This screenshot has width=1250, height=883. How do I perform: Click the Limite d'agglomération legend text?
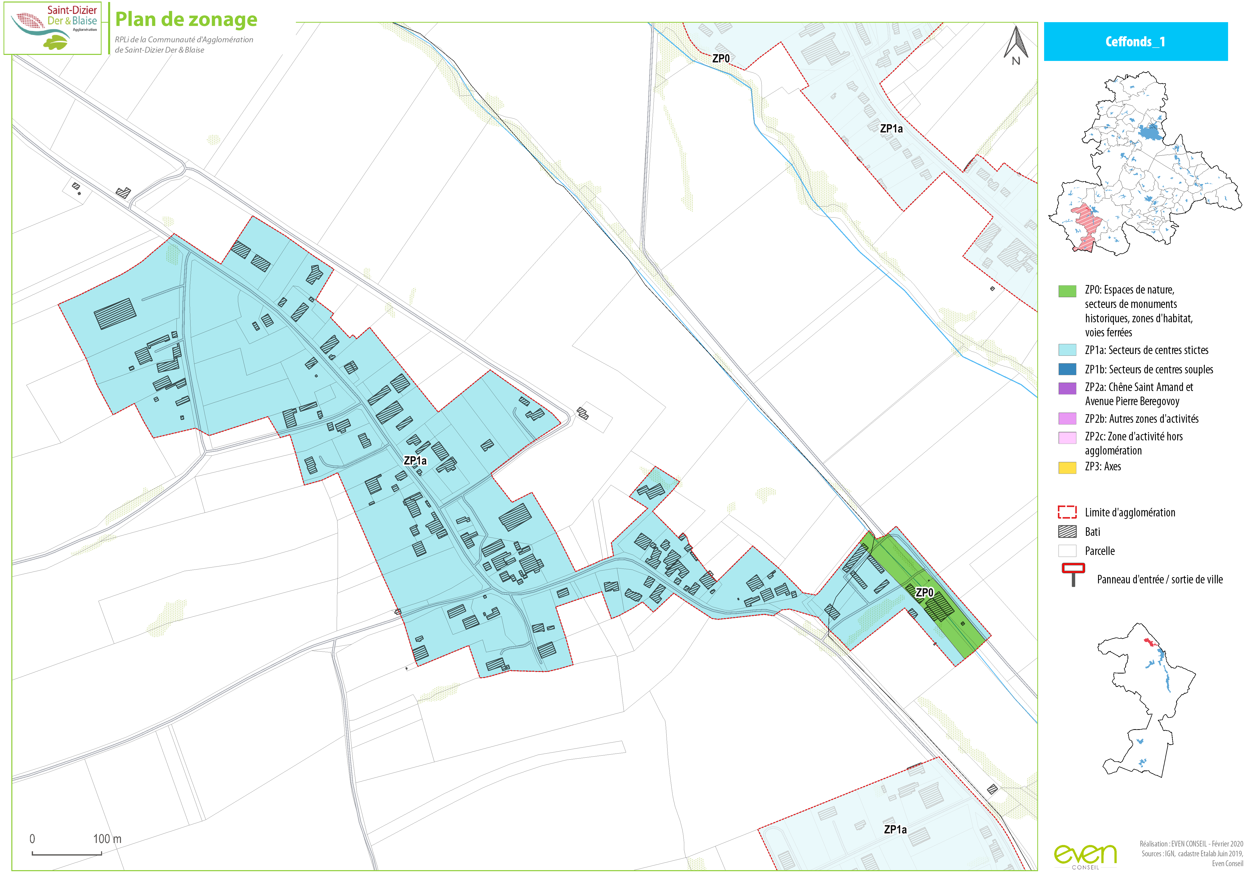coord(1130,512)
